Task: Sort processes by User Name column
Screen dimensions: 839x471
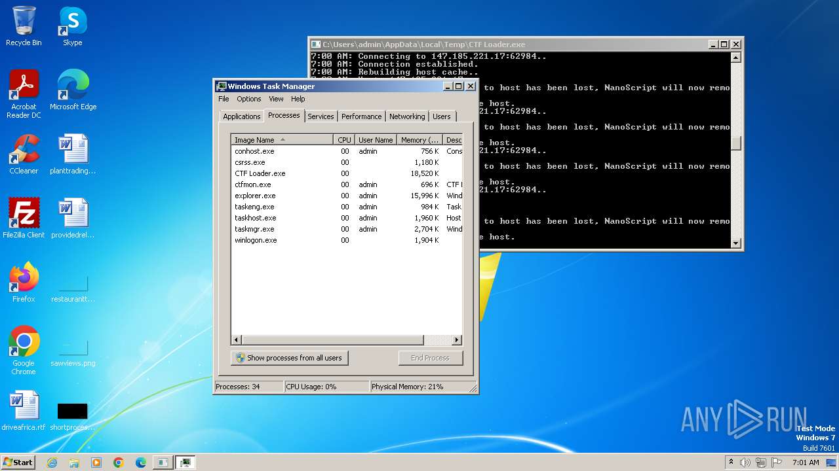Action: tap(376, 140)
